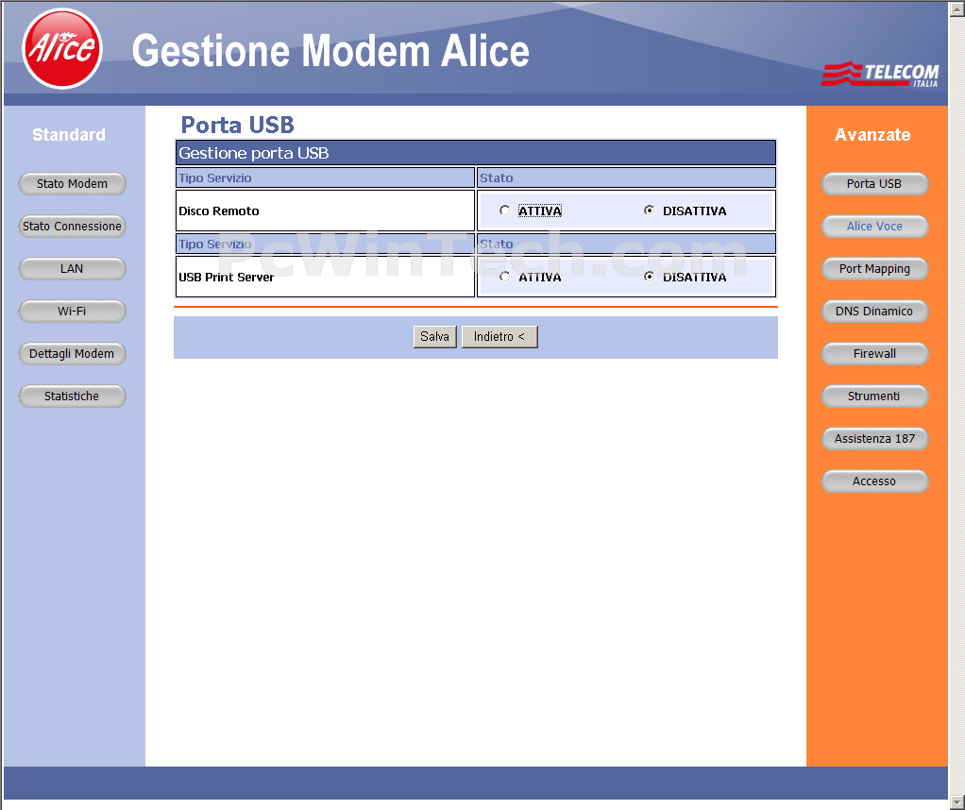The image size is (965, 810).
Task: Open Port Mapping settings
Action: coord(874,268)
